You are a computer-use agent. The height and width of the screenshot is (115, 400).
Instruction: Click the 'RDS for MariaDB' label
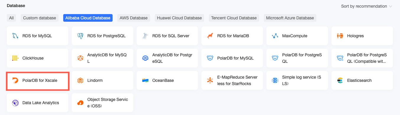233,36
